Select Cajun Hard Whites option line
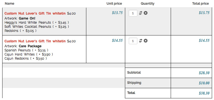 tap(29, 54)
